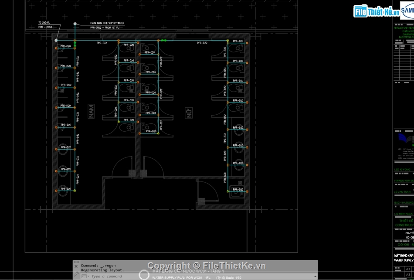Select the 'NỮ' room label
The height and width of the screenshot is (280, 414).
(189, 113)
